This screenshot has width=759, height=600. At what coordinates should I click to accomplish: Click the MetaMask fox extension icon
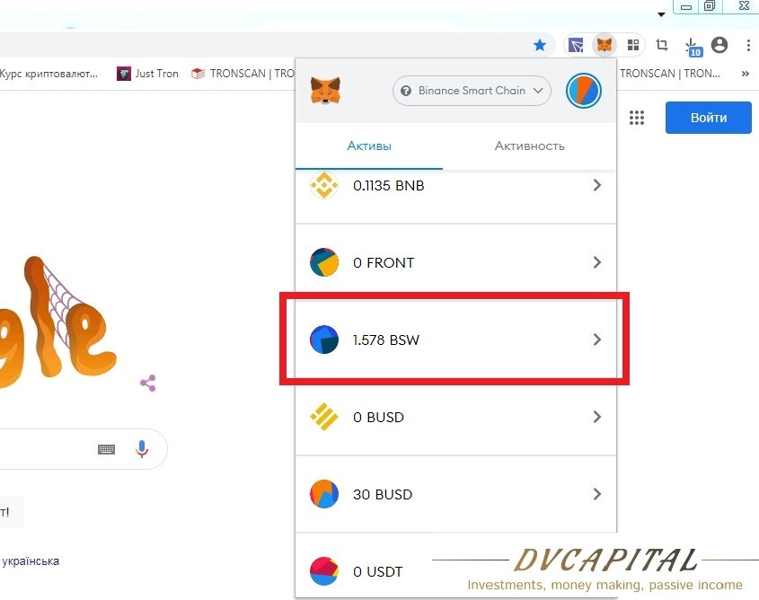tap(605, 45)
